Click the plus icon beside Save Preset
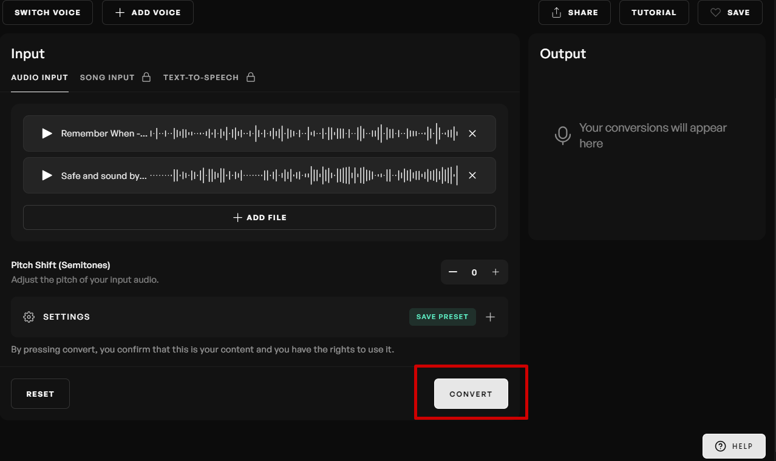Image resolution: width=776 pixels, height=461 pixels. click(491, 317)
